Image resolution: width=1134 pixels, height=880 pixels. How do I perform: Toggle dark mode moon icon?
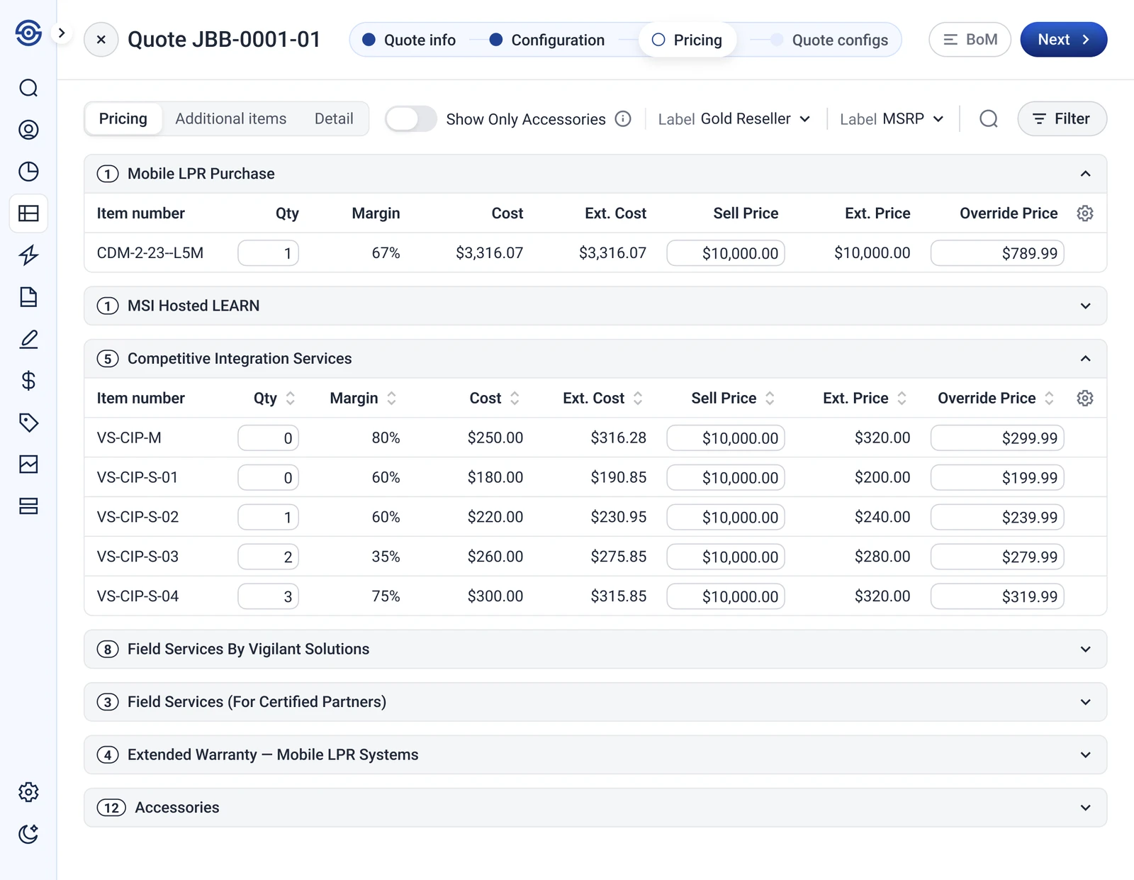(x=28, y=834)
